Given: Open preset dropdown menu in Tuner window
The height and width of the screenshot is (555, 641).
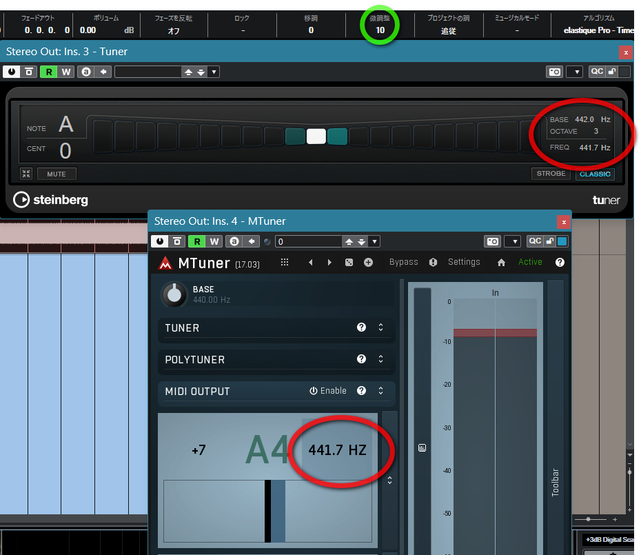Looking at the screenshot, I should pos(214,72).
